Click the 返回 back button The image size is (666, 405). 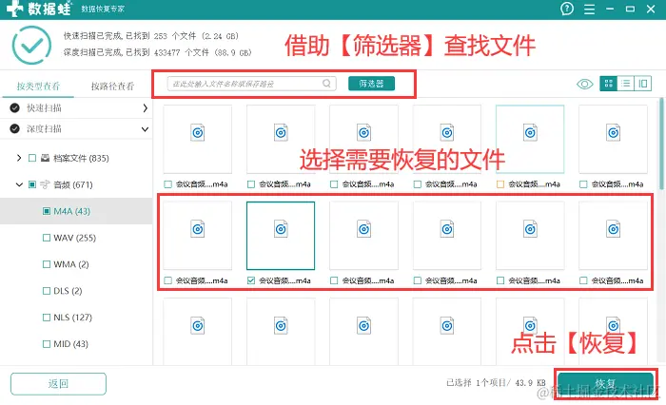click(58, 384)
